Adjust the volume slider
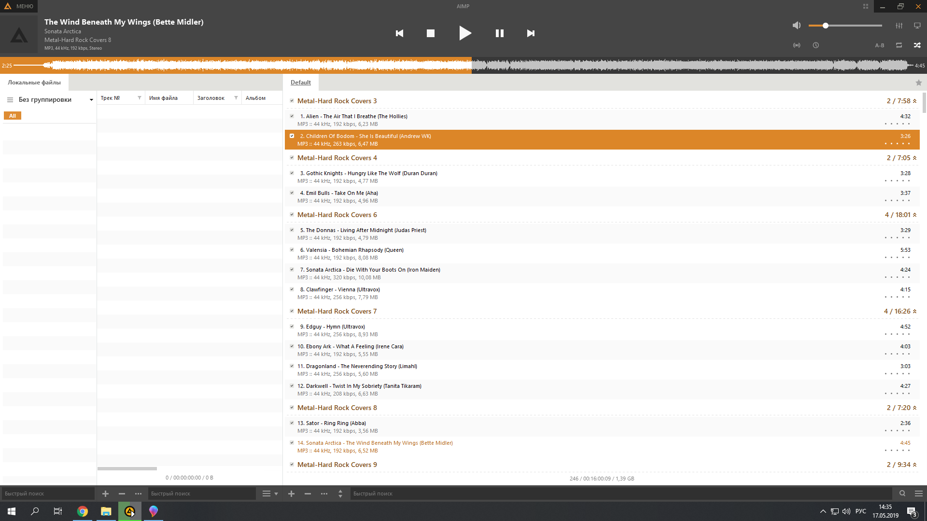Screen dimensions: 927x521 tap(845, 26)
